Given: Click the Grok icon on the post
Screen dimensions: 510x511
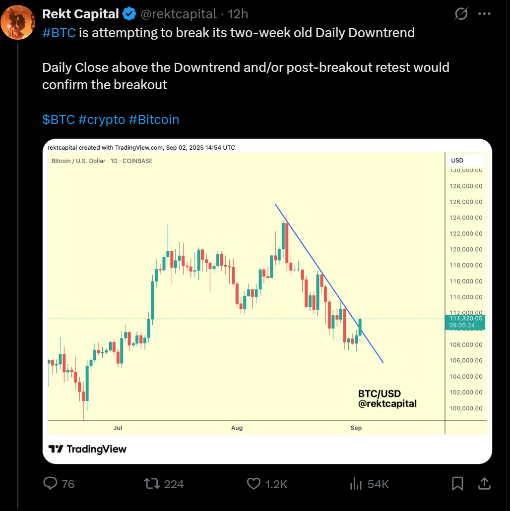Looking at the screenshot, I should pyautogui.click(x=461, y=14).
